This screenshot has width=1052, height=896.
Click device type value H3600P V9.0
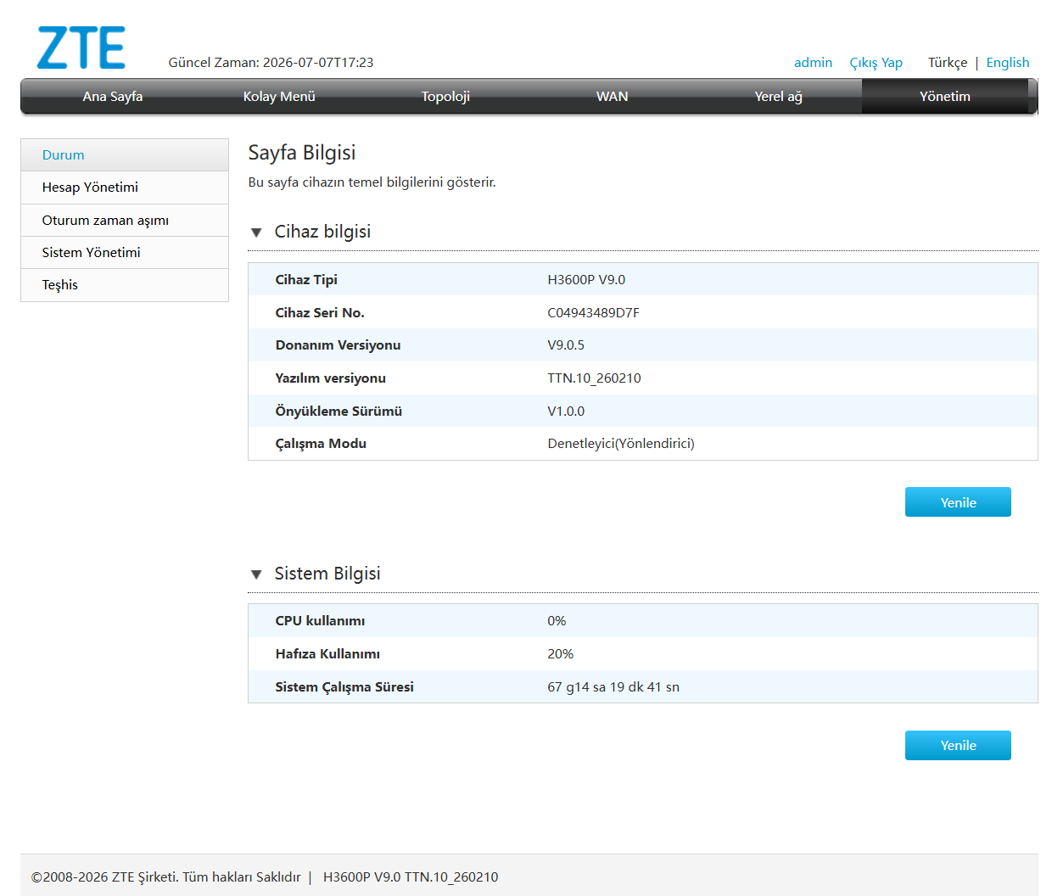pyautogui.click(x=586, y=280)
